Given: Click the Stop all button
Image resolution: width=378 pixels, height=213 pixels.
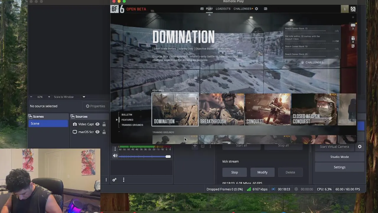Looking at the screenshot, I should tap(283, 145).
